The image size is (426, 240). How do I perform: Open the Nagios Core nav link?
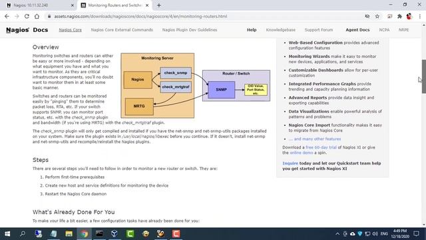(x=70, y=30)
